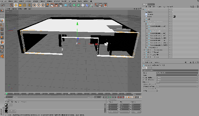Click the material tag in Object Manager
Screen dimensions: 199x116
pyautogui.click(x=174, y=16)
